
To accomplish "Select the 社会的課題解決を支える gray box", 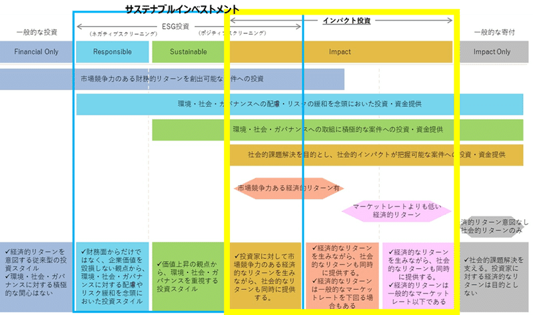I will [494, 276].
